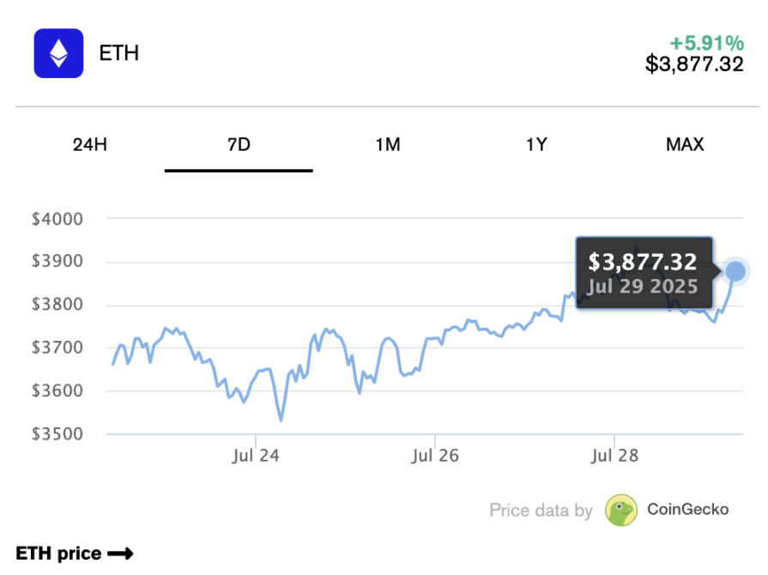Click the Jul 28 axis label
The width and height of the screenshot is (768, 575).
[x=615, y=456]
